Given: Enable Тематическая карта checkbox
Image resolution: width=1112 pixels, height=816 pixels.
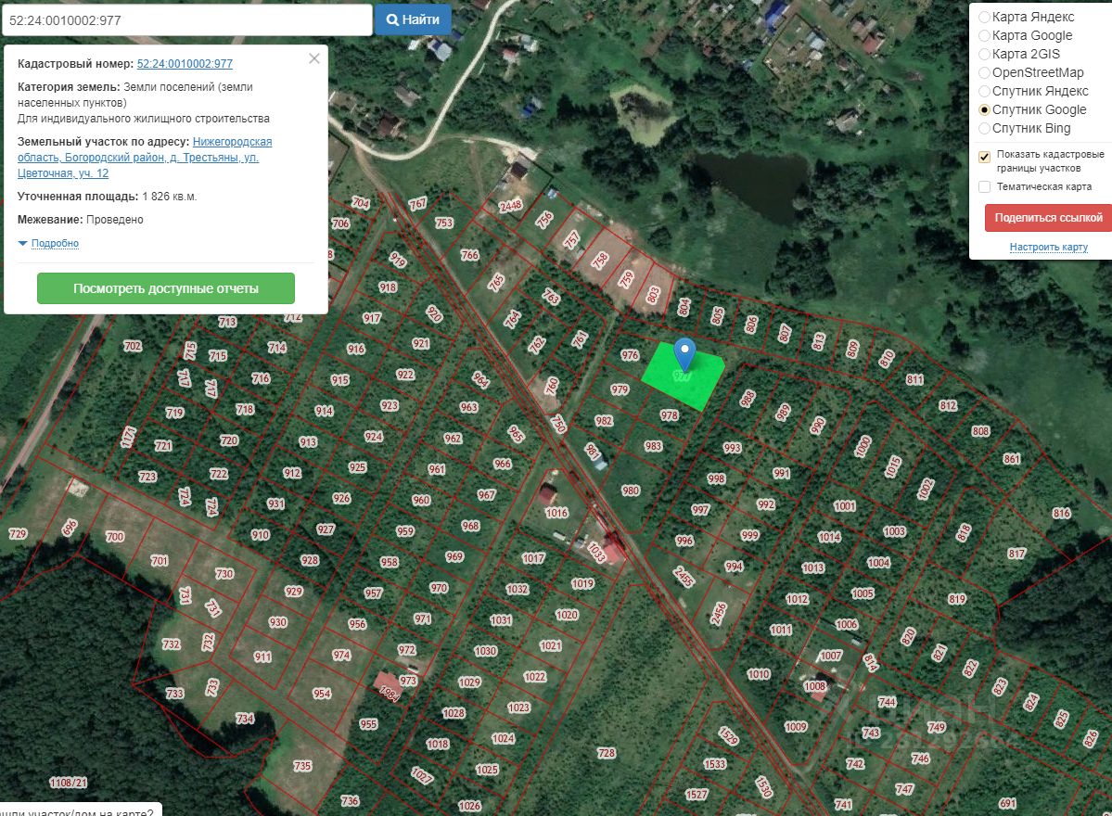Looking at the screenshot, I should (x=984, y=186).
